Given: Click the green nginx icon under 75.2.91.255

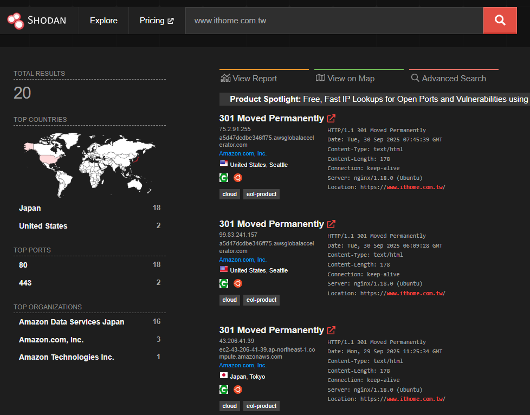Looking at the screenshot, I should pos(224,177).
